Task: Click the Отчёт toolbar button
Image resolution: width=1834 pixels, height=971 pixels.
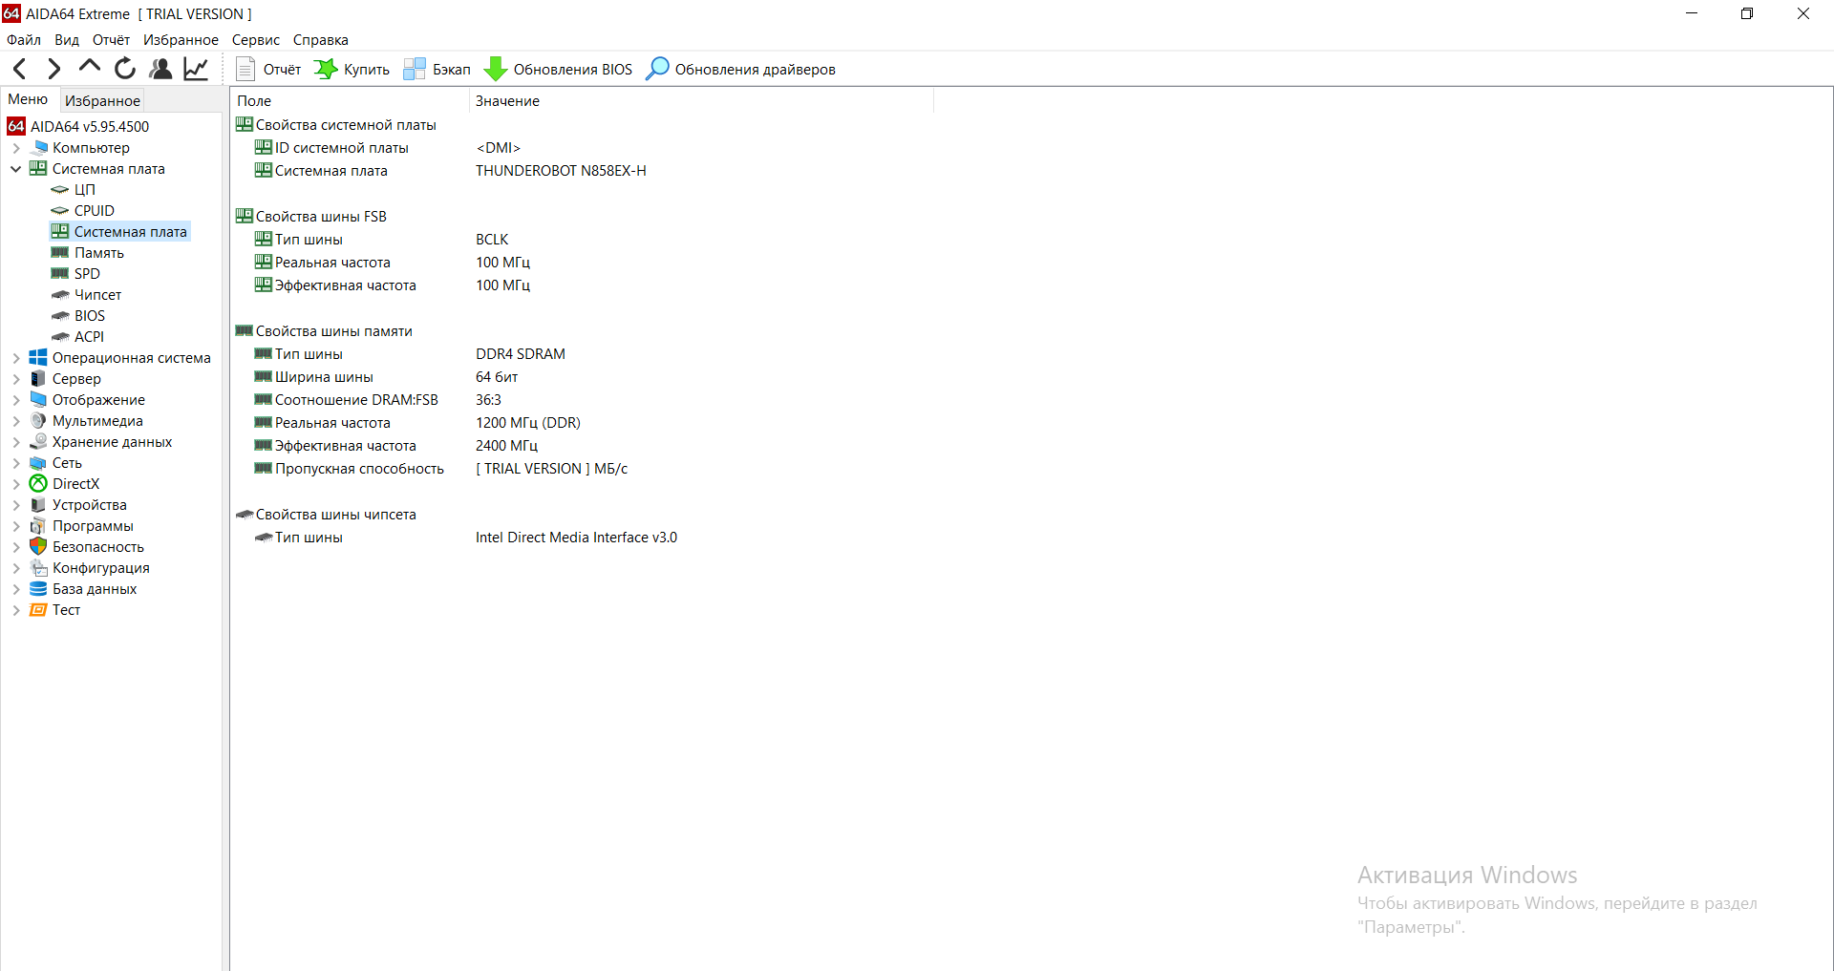Action: (268, 69)
